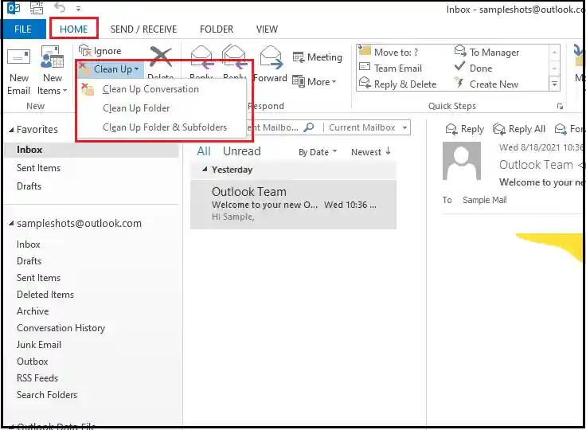Open account Drafts folder
Viewport: 586px width, 430px height.
pos(29,261)
